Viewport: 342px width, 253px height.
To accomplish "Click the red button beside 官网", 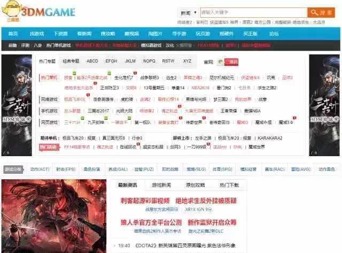I will [x=231, y=62].
